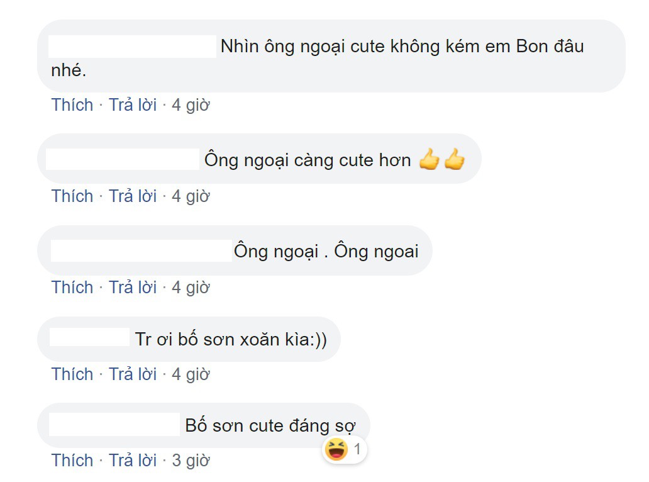The width and height of the screenshot is (649, 482).
Task: Like the 'Bố sơn cute đáng sợ' comment
Action: 72,460
